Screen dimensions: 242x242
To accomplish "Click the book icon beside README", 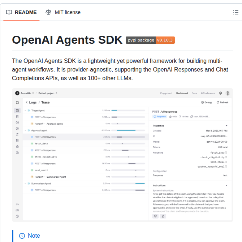I will click(9, 12).
